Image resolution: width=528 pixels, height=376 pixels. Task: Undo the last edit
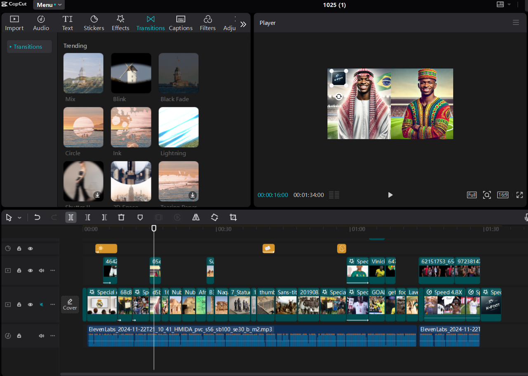coord(37,217)
